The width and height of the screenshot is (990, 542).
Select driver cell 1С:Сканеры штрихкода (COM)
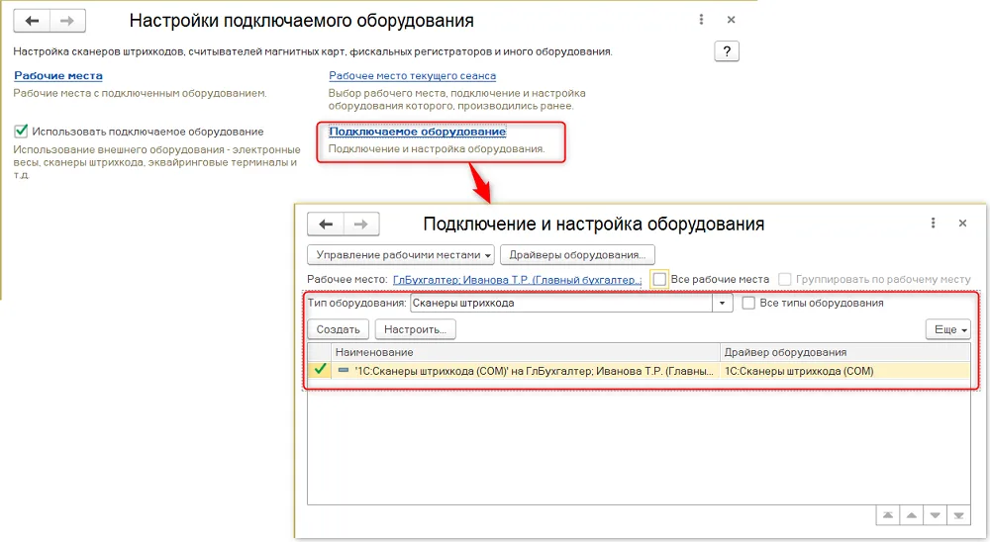click(844, 371)
